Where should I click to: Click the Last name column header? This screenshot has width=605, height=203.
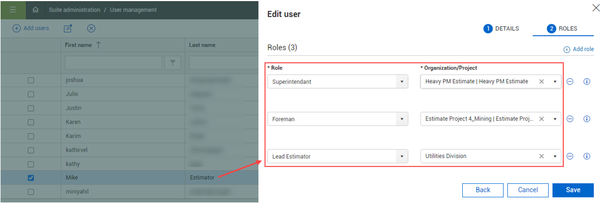[202, 45]
